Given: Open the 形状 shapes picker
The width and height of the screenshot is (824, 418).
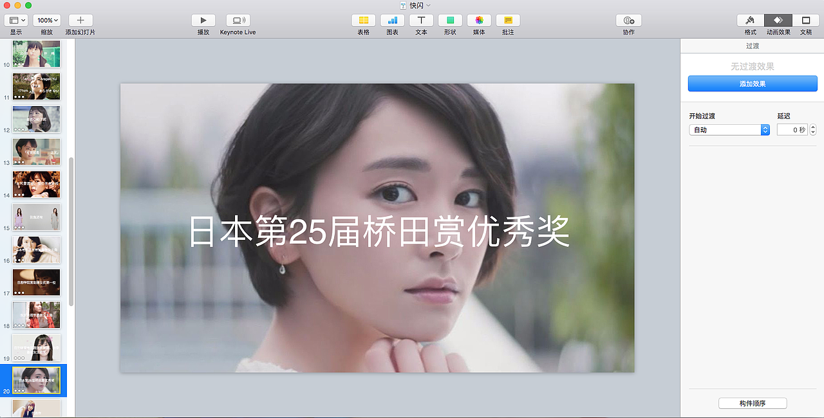Looking at the screenshot, I should (x=450, y=20).
